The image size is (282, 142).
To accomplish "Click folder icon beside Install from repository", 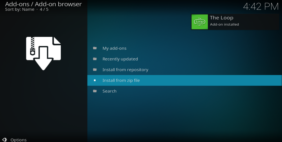I will coord(95,70).
